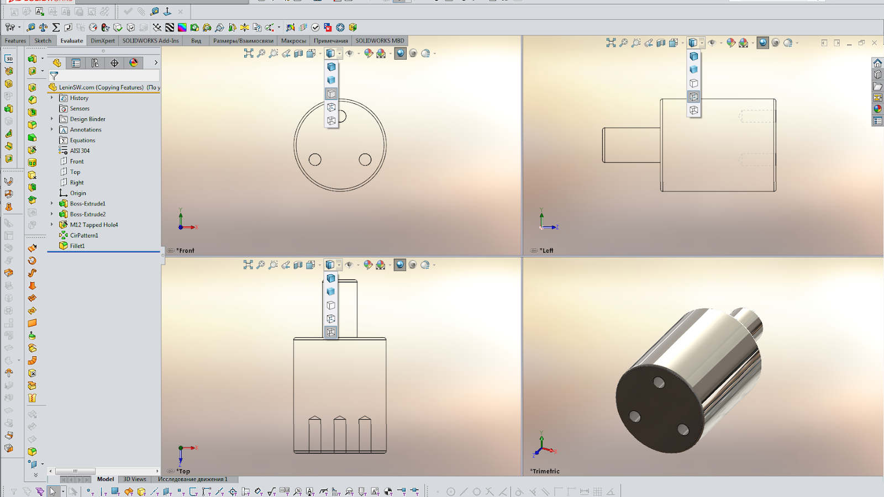884x497 pixels.
Task: Click the View Orientation cube icon
Action: pyautogui.click(x=310, y=53)
